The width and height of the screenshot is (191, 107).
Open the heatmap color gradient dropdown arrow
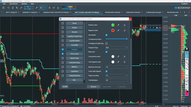click(75, 7)
